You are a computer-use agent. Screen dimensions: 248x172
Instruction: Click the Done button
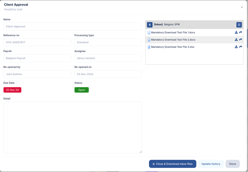(232, 164)
